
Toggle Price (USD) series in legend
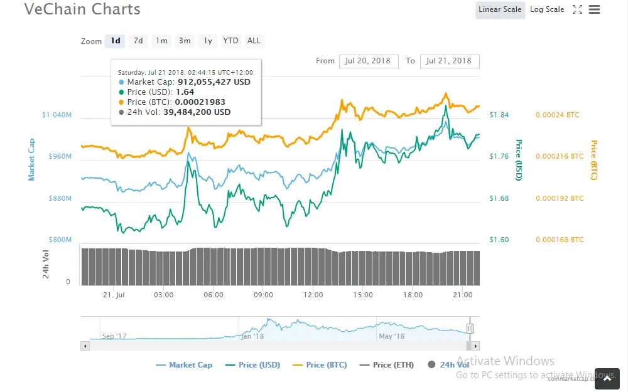[252, 365]
